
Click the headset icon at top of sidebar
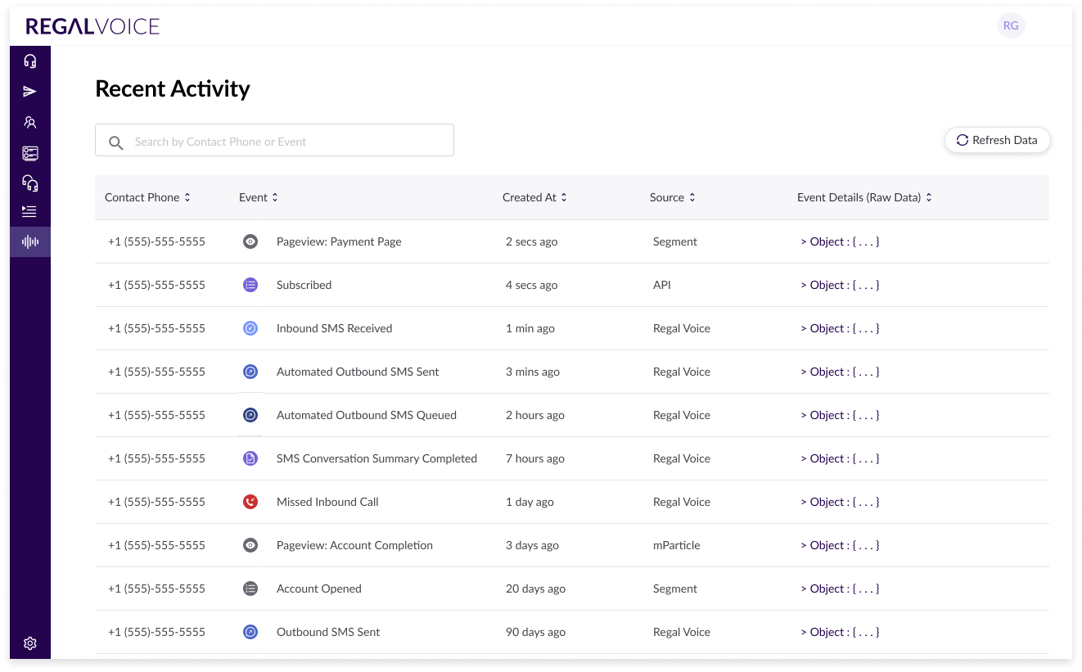pos(30,61)
